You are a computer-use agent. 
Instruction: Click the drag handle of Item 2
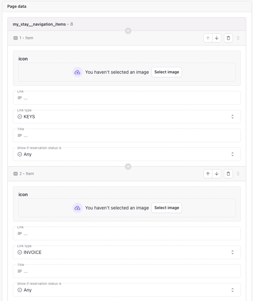coord(238,174)
